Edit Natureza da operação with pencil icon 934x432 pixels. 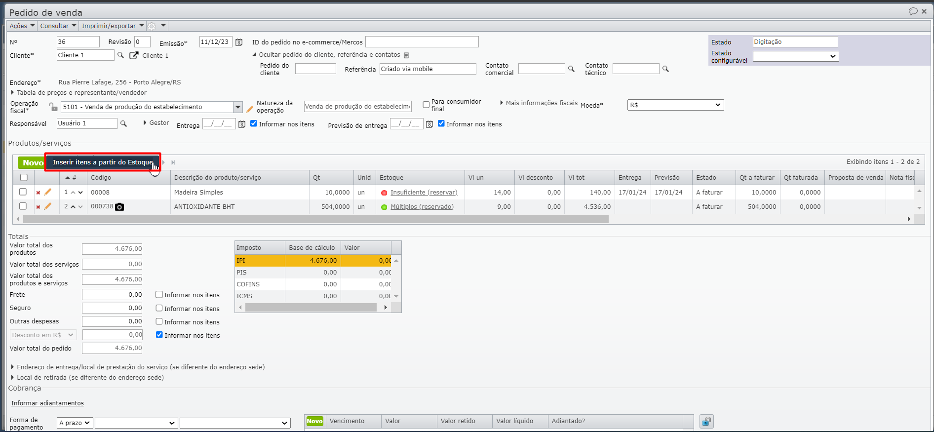tap(250, 109)
